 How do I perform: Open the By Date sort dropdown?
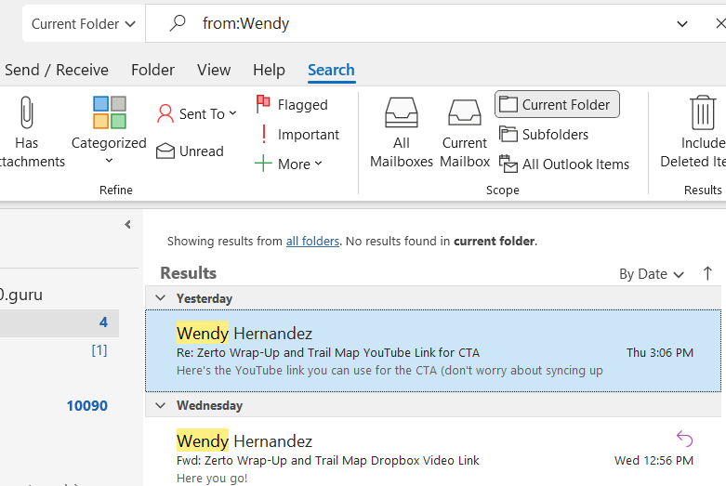652,274
